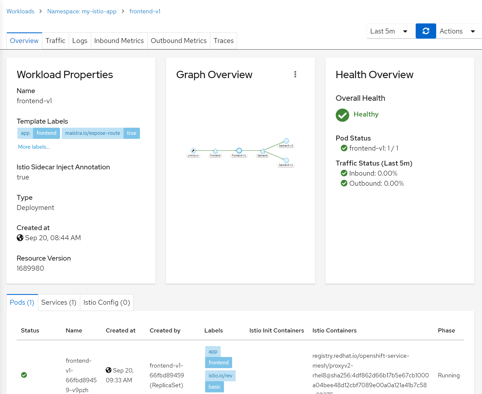482x394 pixels.
Task: Click the blue refresh icon button
Action: click(426, 31)
